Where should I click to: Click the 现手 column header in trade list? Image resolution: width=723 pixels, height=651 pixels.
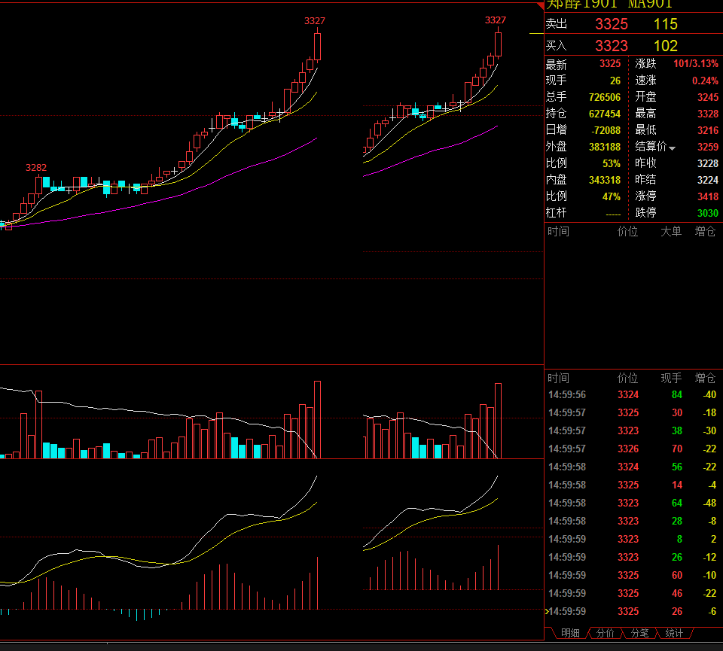tap(670, 378)
